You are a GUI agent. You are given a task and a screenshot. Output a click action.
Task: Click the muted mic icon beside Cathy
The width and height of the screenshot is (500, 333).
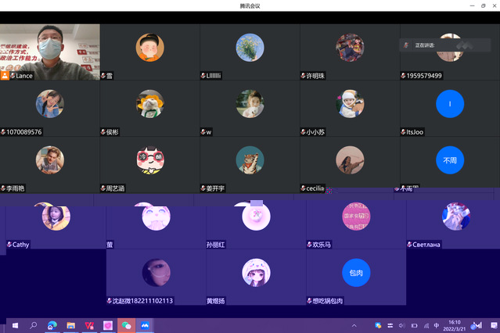click(9, 245)
